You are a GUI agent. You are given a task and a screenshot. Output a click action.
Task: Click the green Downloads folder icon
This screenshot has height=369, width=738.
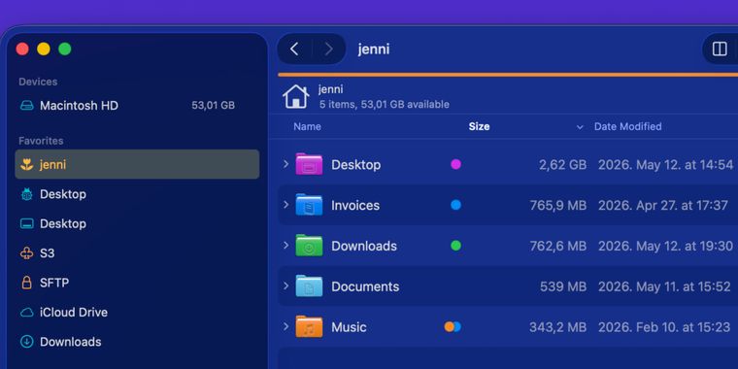point(309,246)
